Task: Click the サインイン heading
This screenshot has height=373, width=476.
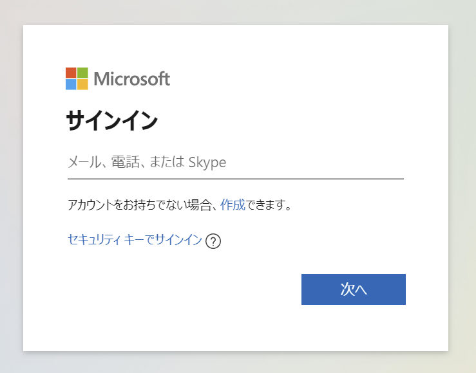Action: [112, 121]
